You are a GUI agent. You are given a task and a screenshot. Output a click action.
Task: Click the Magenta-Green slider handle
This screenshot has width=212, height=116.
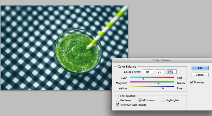click(x=159, y=84)
